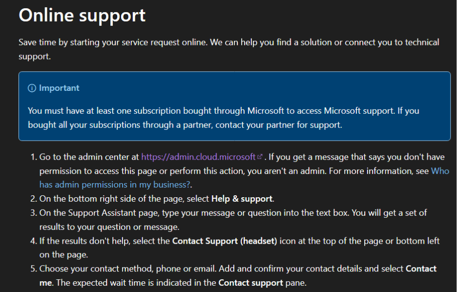Viewport: 457px width, 292px height.
Task: Click the number 4 list marker
Action: coord(34,241)
